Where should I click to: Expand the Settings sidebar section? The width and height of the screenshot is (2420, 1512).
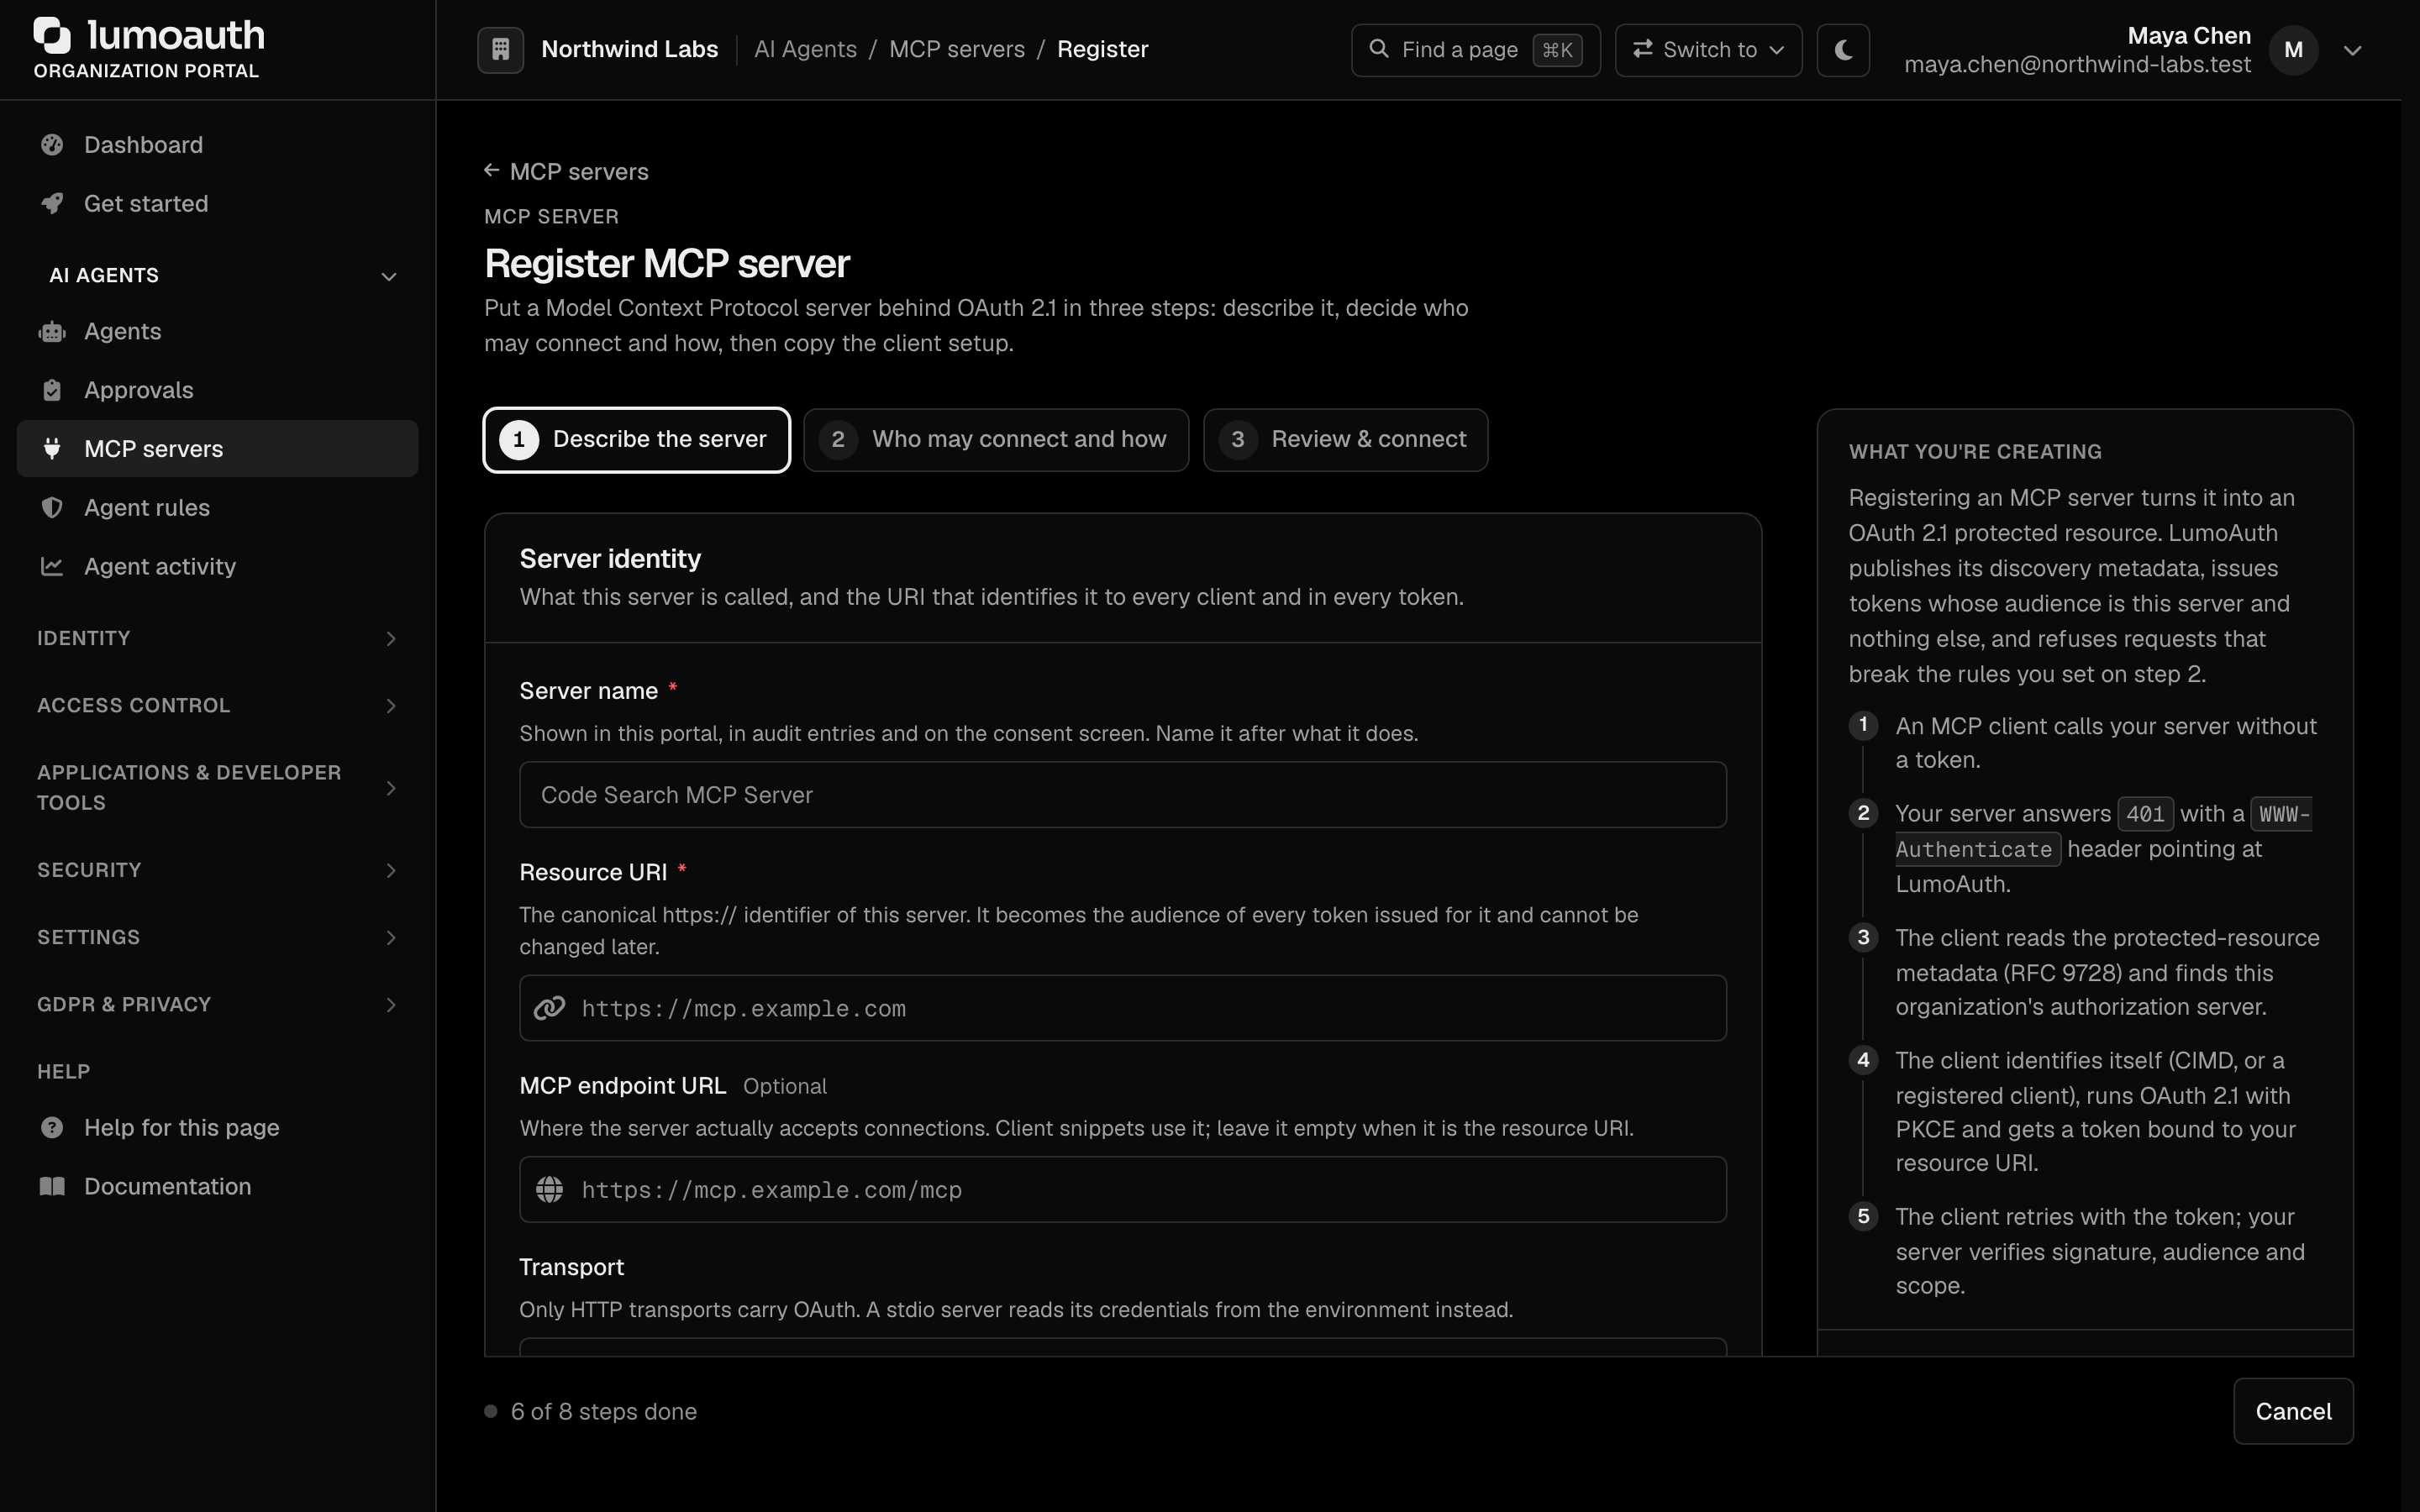[x=217, y=937]
